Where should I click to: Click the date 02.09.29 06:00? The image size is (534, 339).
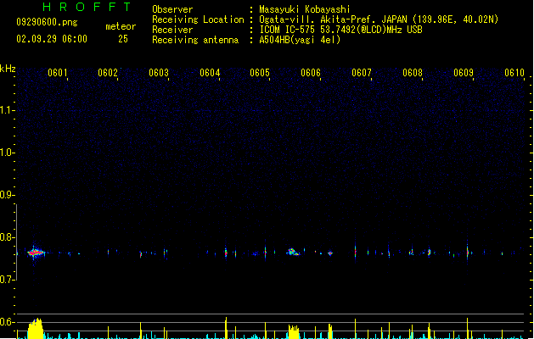tap(52, 39)
